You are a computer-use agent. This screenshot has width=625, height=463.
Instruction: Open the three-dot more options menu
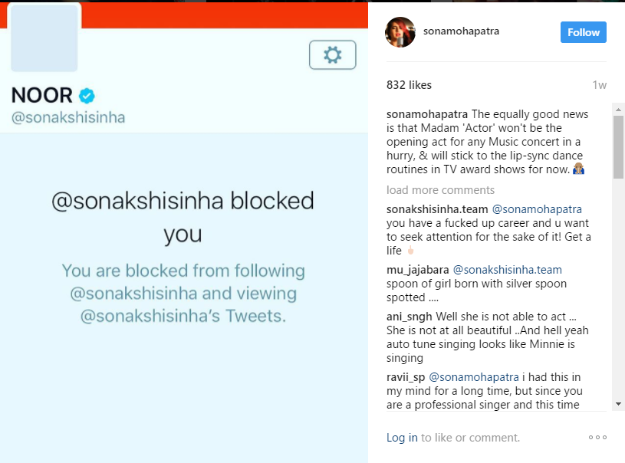(x=597, y=438)
